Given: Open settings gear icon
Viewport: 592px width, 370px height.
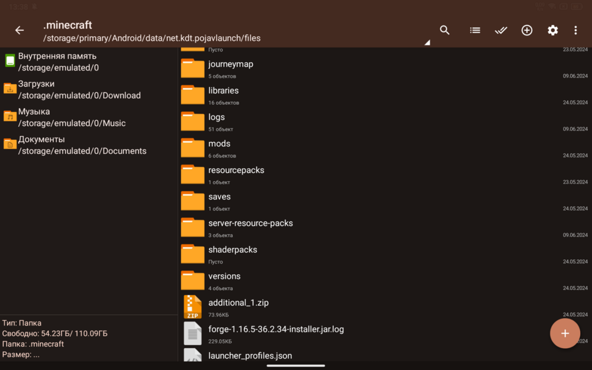Looking at the screenshot, I should tap(553, 30).
